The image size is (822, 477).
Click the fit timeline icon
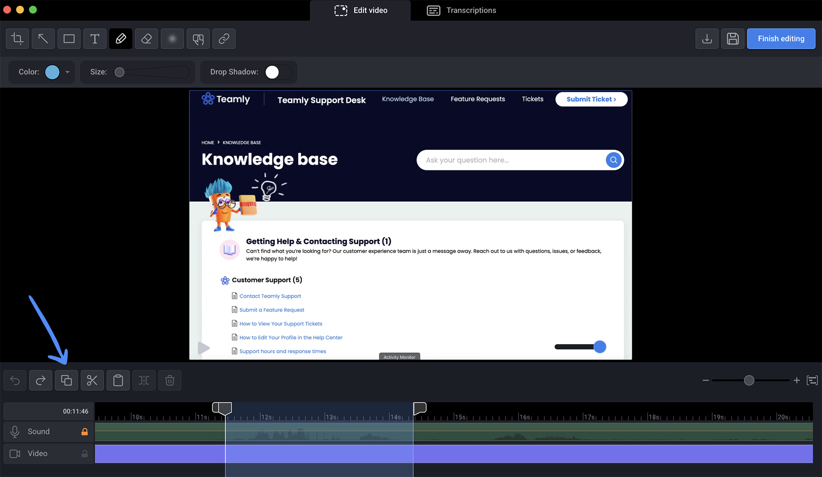[812, 380]
